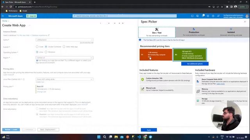Open the browser extensions puzzle icon

(x=227, y=7)
